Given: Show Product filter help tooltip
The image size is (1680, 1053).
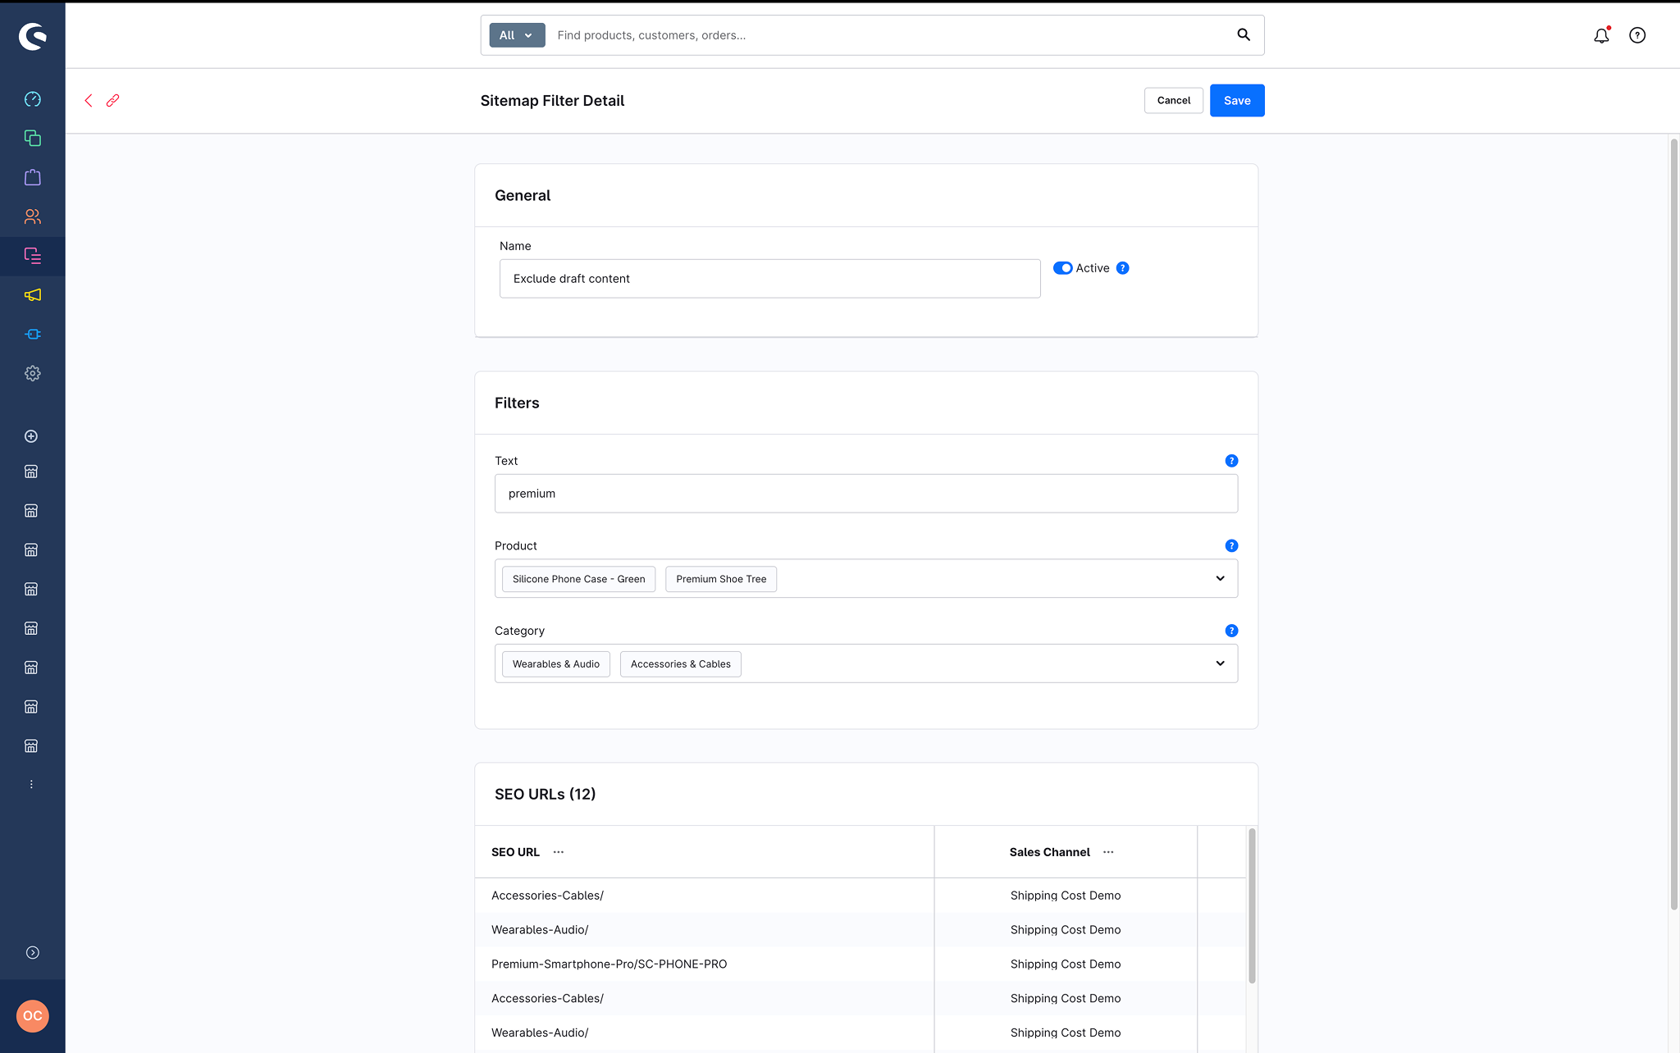Looking at the screenshot, I should tap(1231, 546).
